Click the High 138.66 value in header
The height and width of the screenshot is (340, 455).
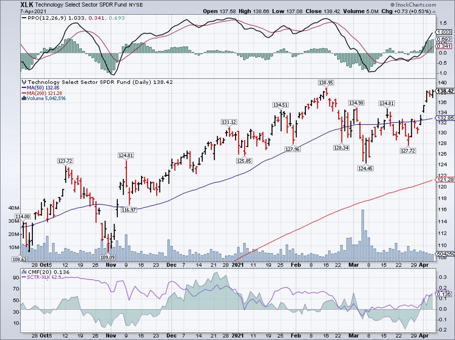pyautogui.click(x=254, y=11)
